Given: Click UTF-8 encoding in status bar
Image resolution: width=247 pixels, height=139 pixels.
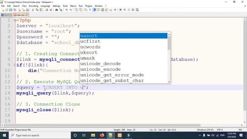Looking at the screenshot, I should click(x=220, y=130).
